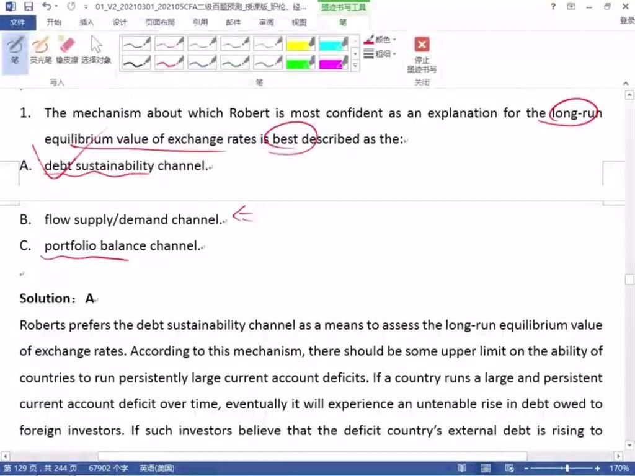The width and height of the screenshot is (635, 476).
Task: Pick the cyan highlighter preset
Action: click(x=333, y=43)
